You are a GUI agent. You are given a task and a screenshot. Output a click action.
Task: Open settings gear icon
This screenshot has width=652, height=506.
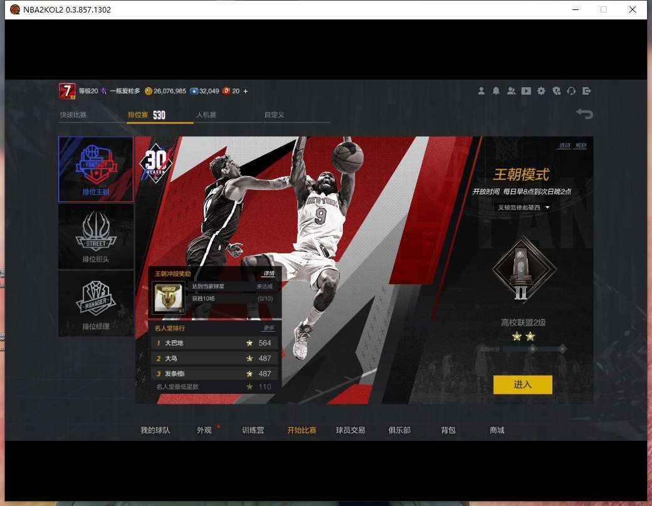pyautogui.click(x=541, y=91)
